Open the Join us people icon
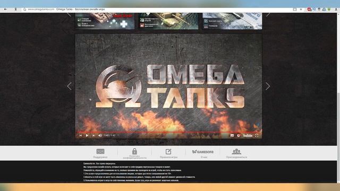 point(236,151)
